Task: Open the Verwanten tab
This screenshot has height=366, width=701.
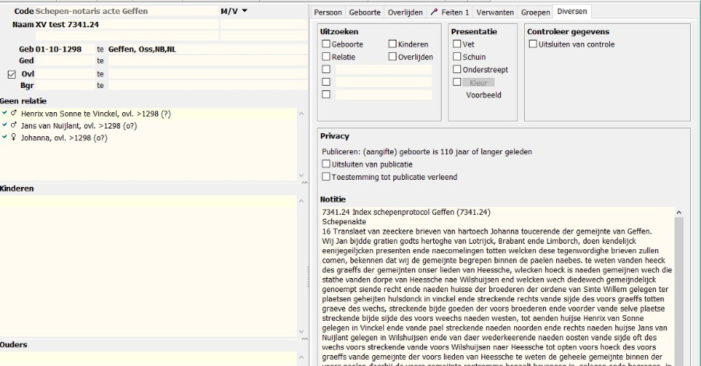Action: click(x=494, y=12)
